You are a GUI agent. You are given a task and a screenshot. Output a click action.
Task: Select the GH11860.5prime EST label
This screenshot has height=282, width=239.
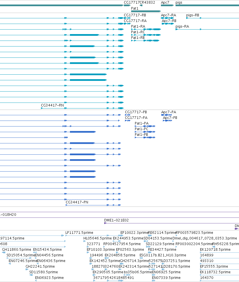pos(17,250)
